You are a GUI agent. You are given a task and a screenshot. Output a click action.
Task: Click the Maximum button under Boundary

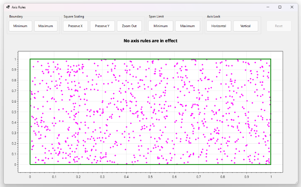[x=46, y=26]
